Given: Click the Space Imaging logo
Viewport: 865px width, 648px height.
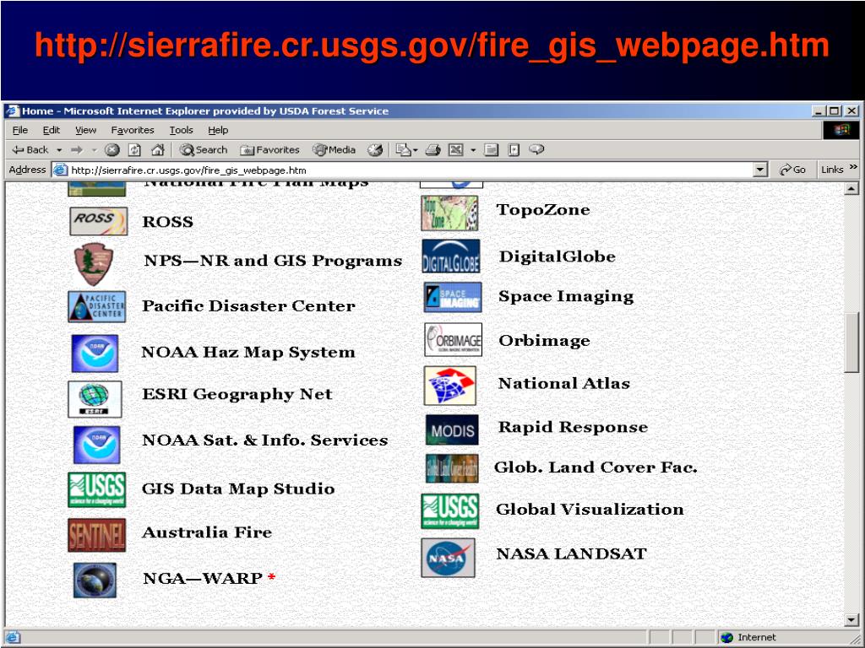Looking at the screenshot, I should pos(453,298).
